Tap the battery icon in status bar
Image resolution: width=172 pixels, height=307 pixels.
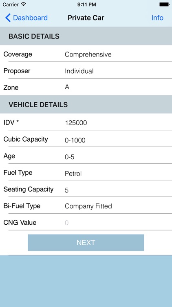(164, 5)
